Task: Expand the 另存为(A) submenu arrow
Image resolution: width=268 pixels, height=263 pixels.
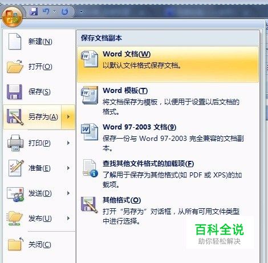Action: pos(68,117)
